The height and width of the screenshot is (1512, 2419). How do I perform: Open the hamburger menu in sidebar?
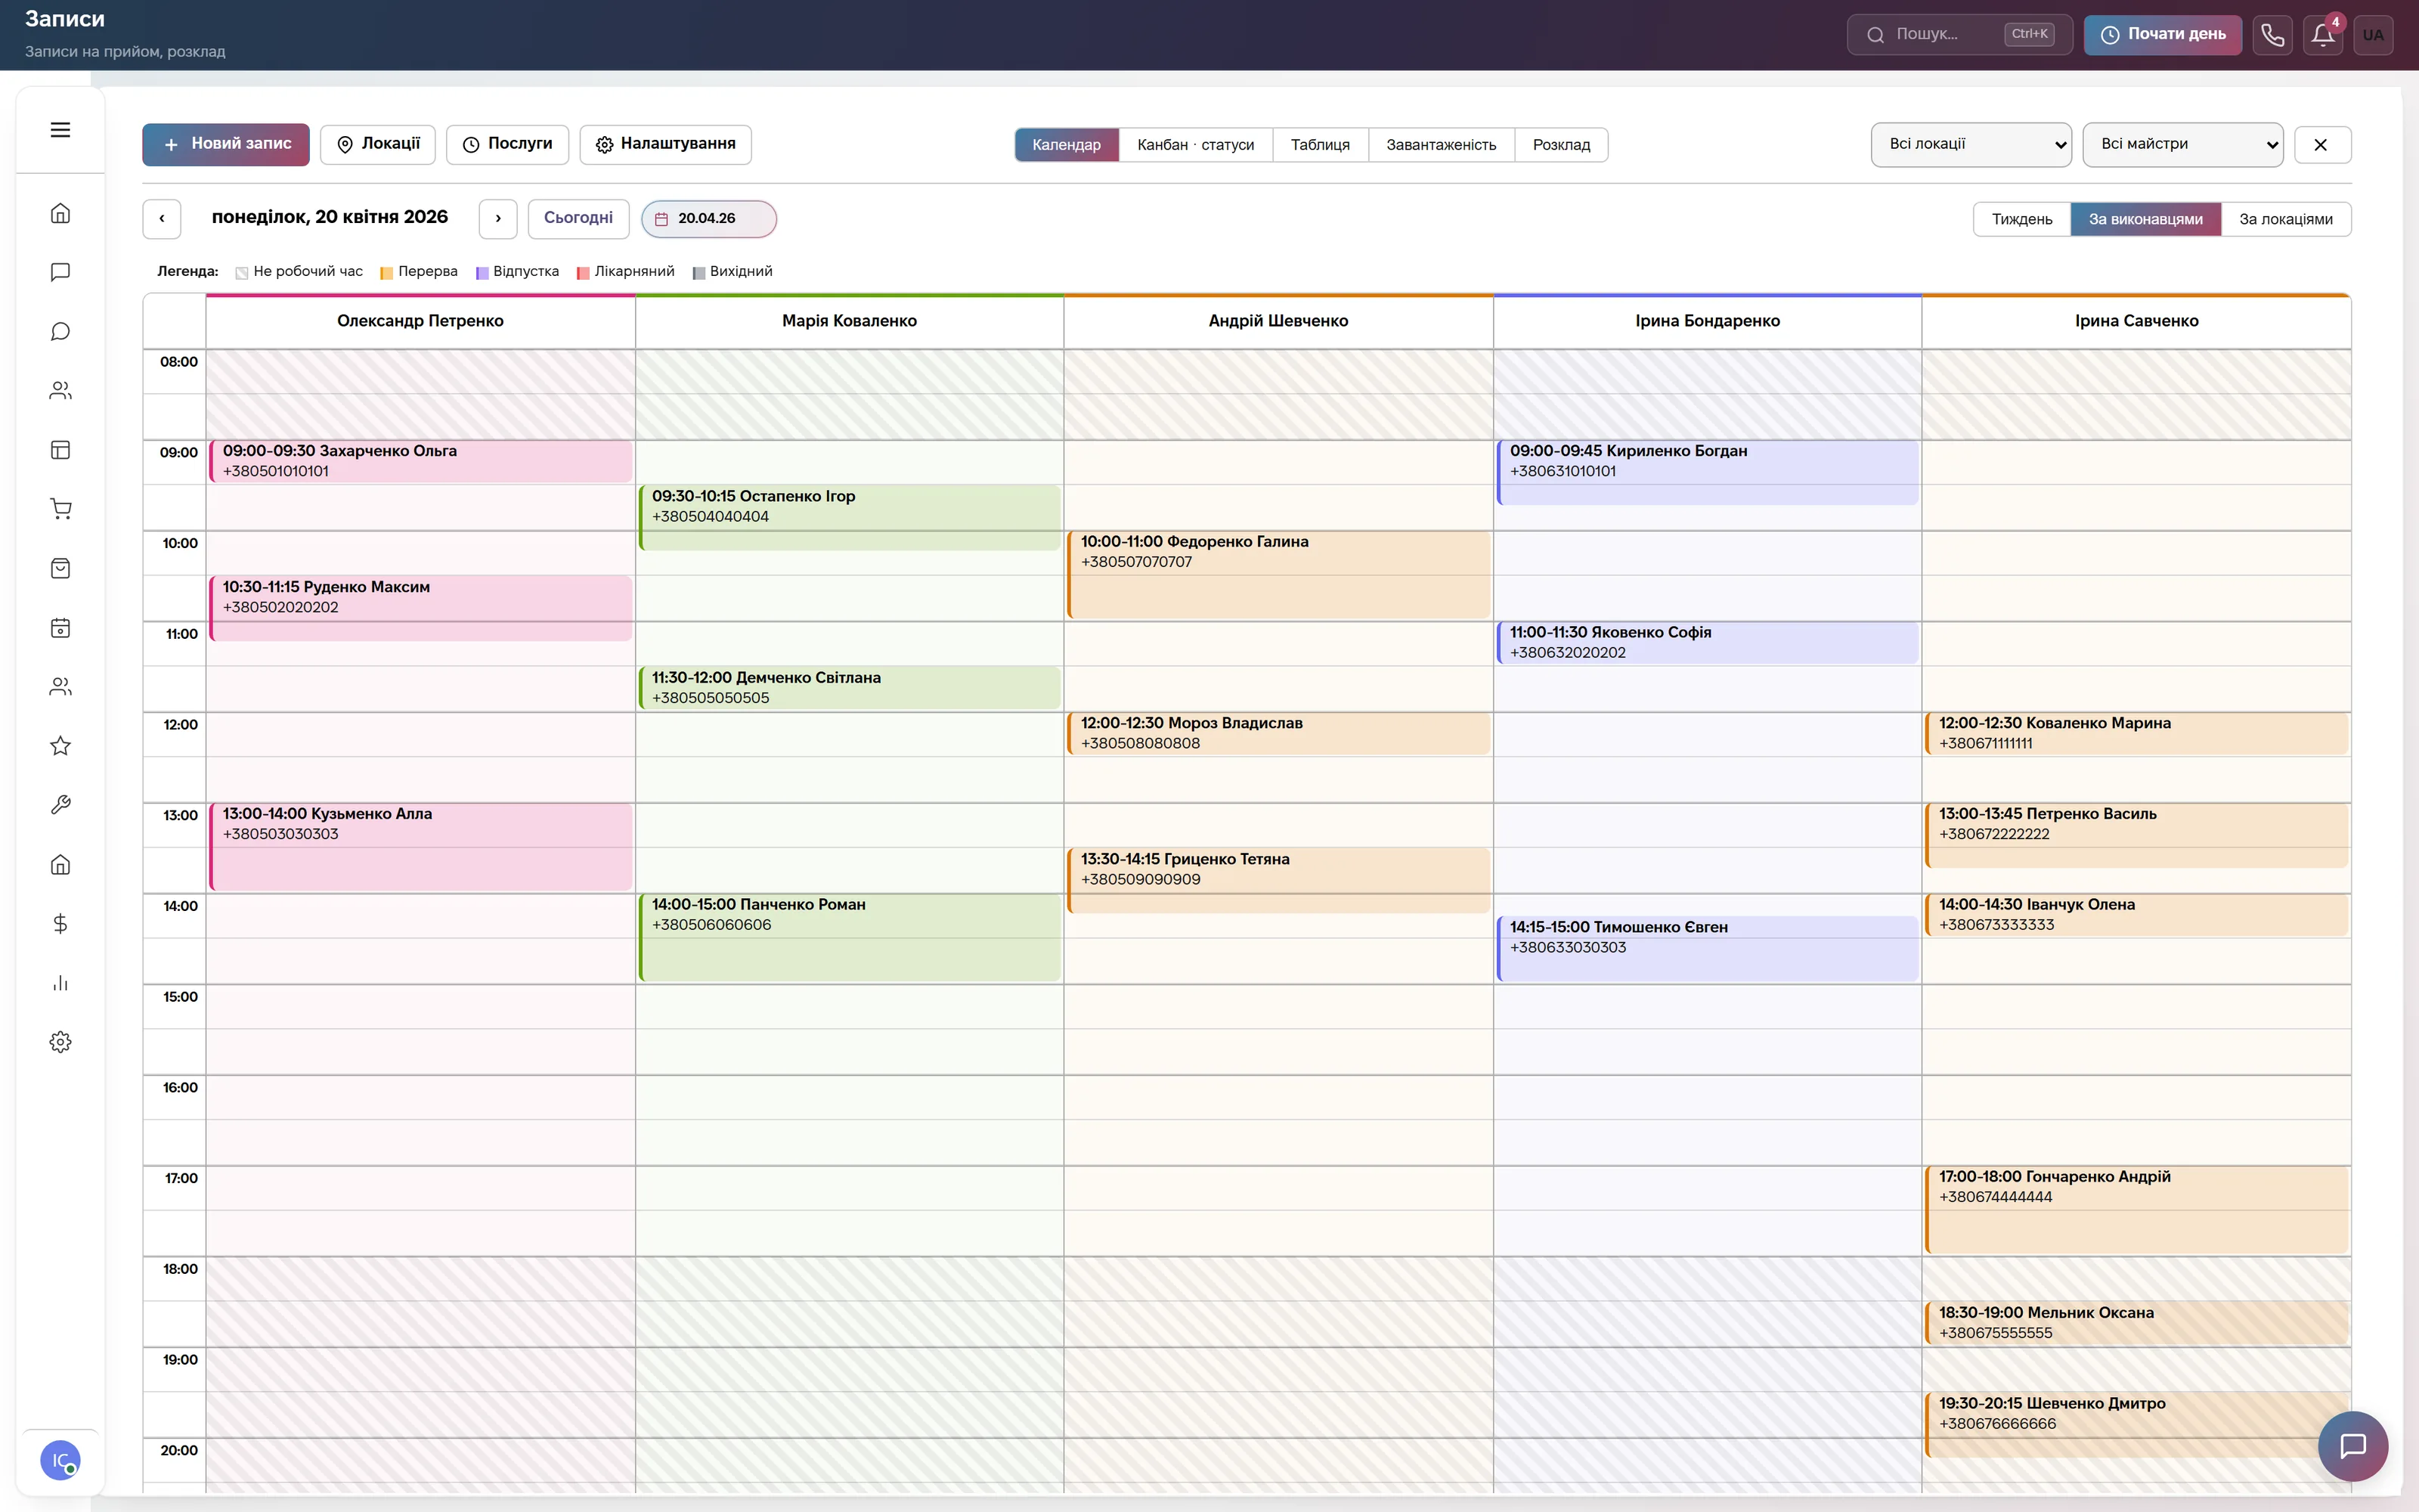coord(60,130)
